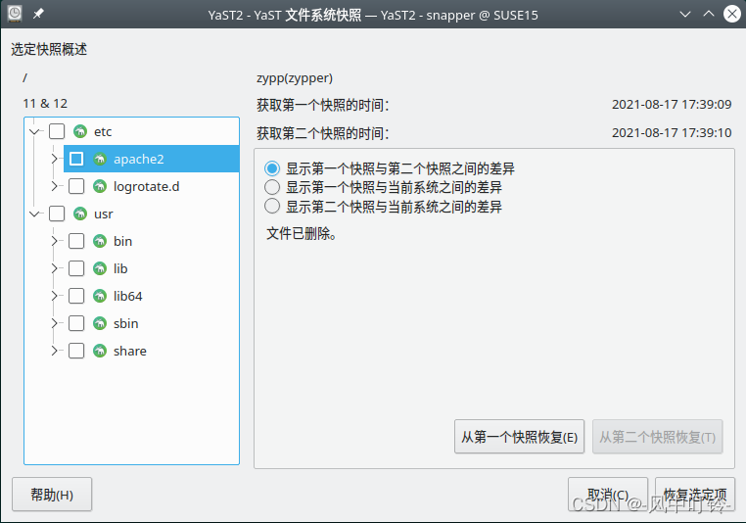Viewport: 746px width, 523px height.
Task: Click the green icon beside apache2
Action: tap(100, 159)
